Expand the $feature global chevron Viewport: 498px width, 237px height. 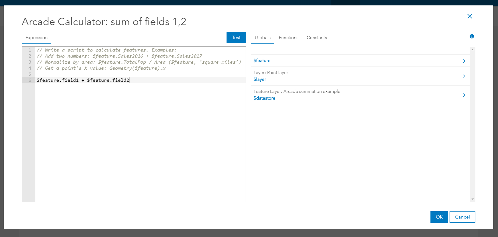(464, 61)
